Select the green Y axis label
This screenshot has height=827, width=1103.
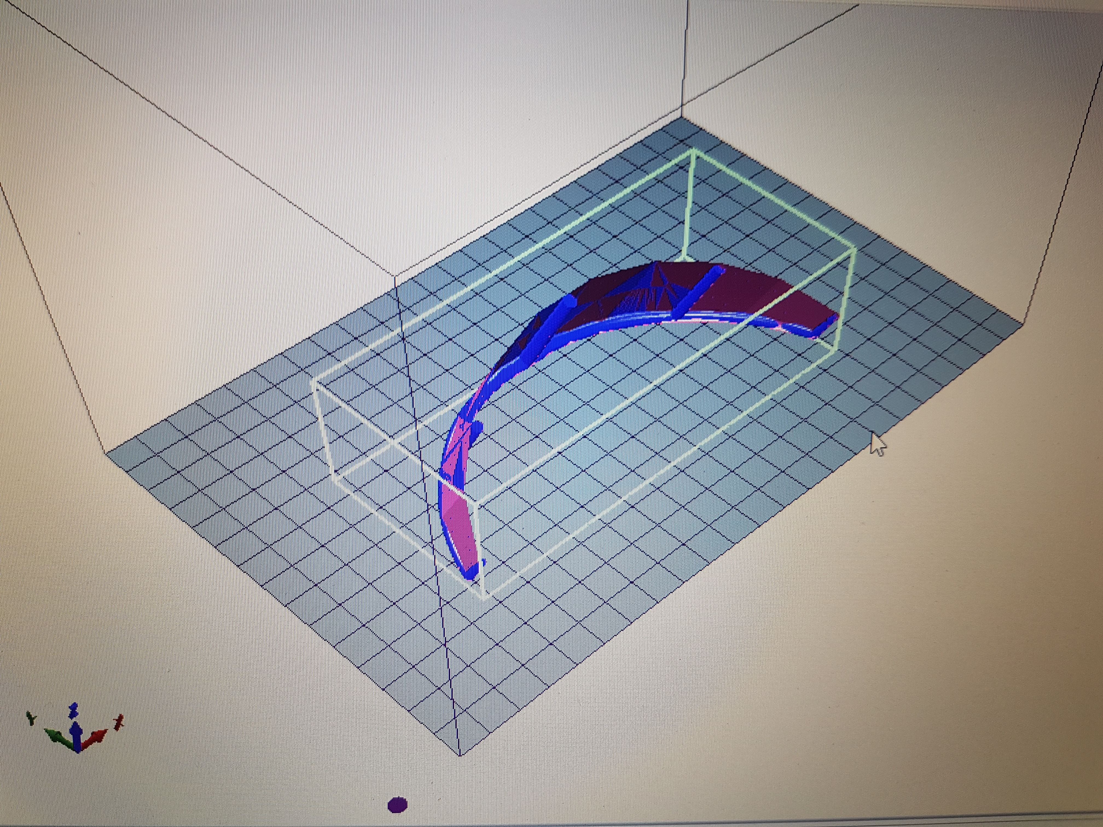tap(31, 718)
